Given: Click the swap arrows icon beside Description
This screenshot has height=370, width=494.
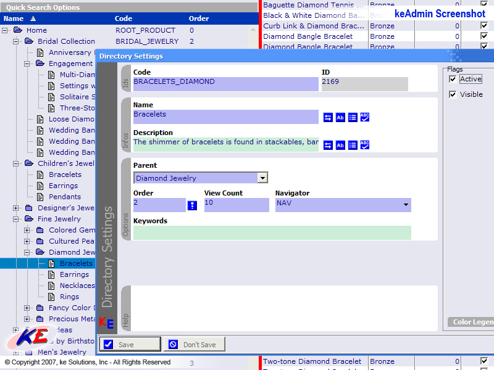Looking at the screenshot, I should point(328,145).
